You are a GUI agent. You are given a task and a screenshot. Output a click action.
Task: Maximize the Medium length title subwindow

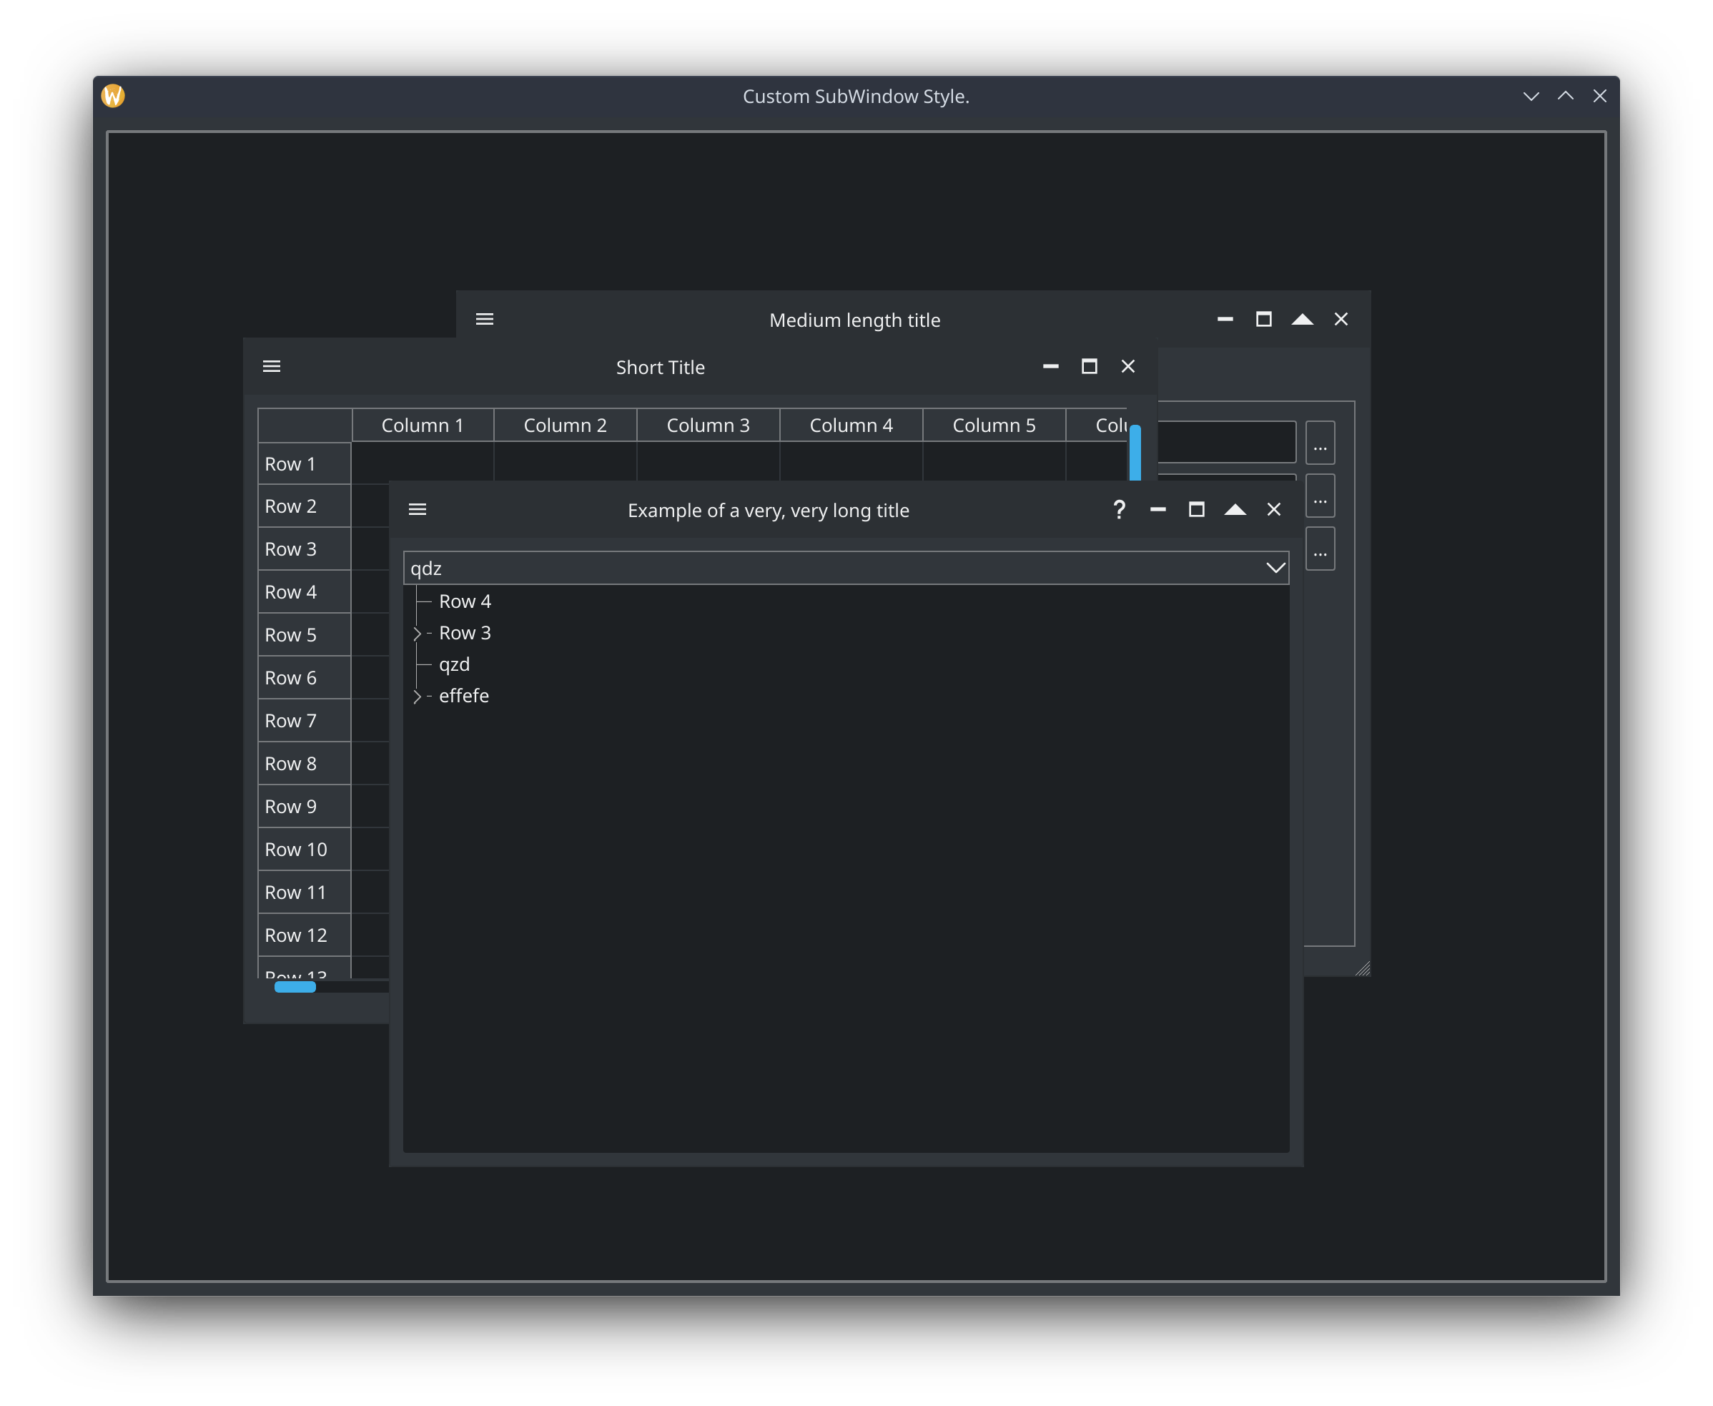pyautogui.click(x=1264, y=319)
